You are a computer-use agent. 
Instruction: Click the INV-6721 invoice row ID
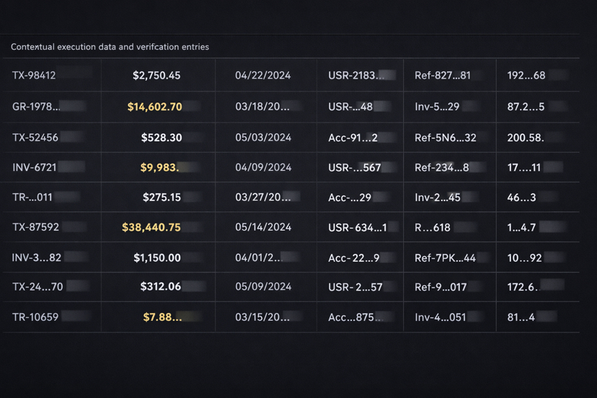tap(35, 167)
